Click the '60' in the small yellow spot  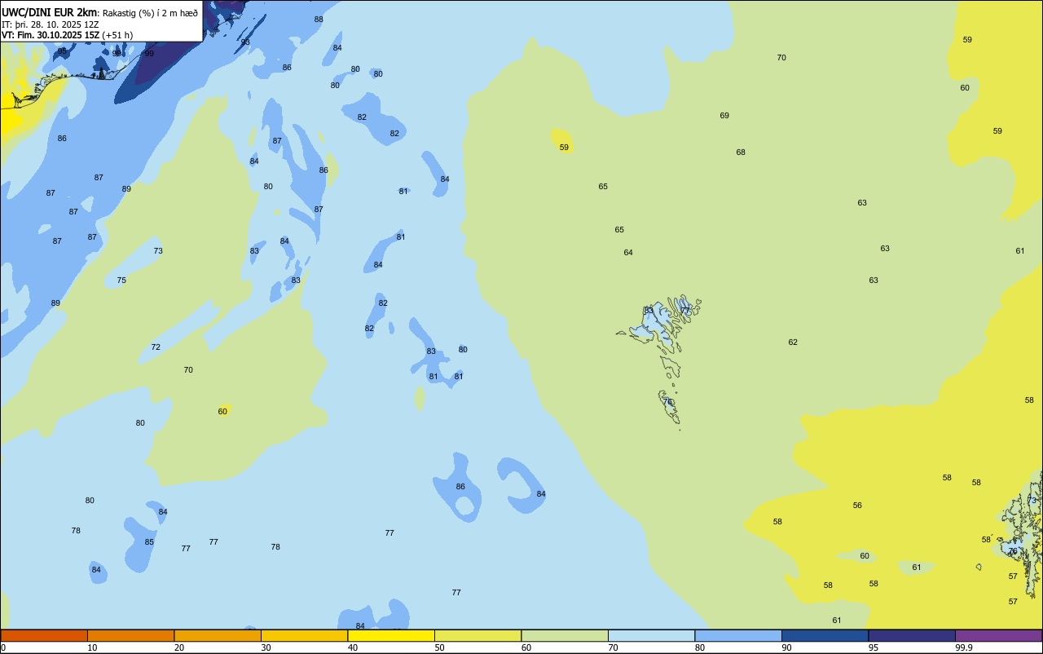222,412
